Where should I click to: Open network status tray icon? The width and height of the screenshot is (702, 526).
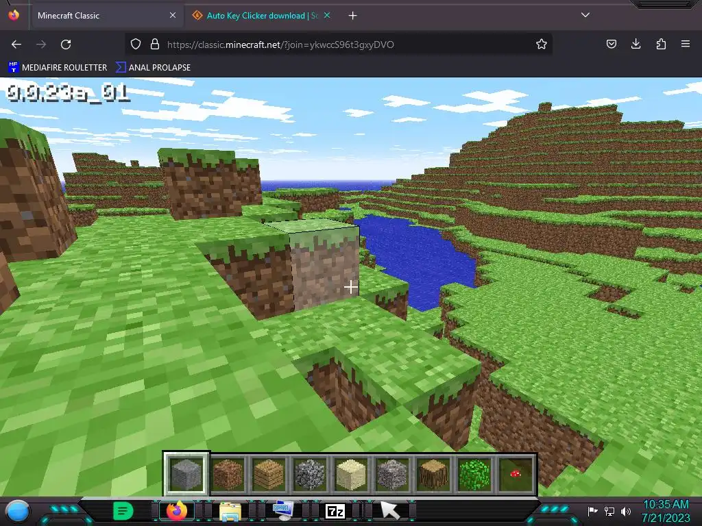pyautogui.click(x=609, y=511)
